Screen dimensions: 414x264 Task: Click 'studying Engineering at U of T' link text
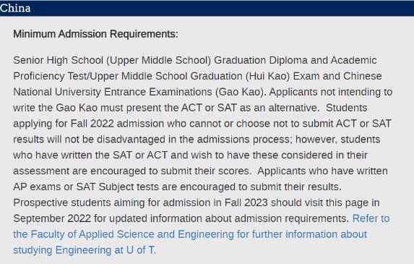[85, 250]
